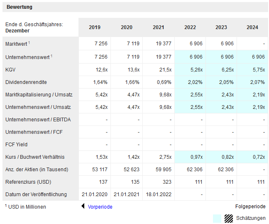Go to Folgeperiode
This screenshot has width=269, height=224.
point(250,207)
